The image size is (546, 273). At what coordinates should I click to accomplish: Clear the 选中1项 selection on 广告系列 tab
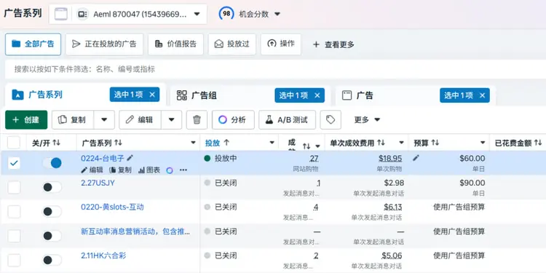point(152,95)
